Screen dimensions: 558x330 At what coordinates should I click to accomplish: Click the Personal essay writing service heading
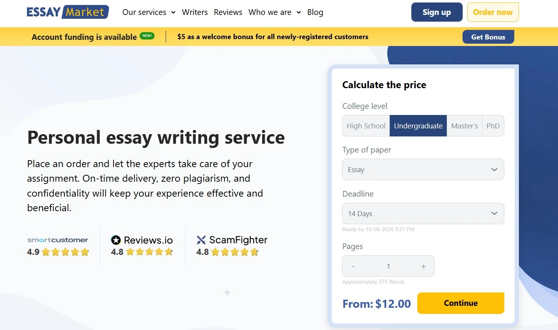156,138
